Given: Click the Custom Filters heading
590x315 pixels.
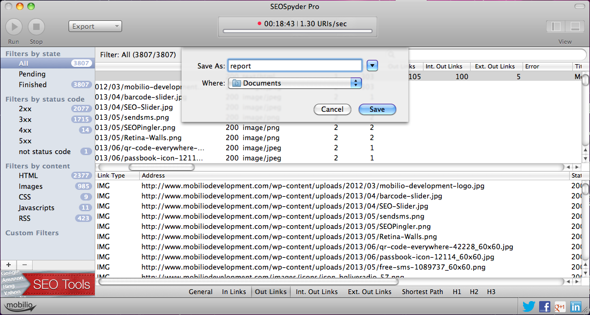Looking at the screenshot, I should click(32, 233).
